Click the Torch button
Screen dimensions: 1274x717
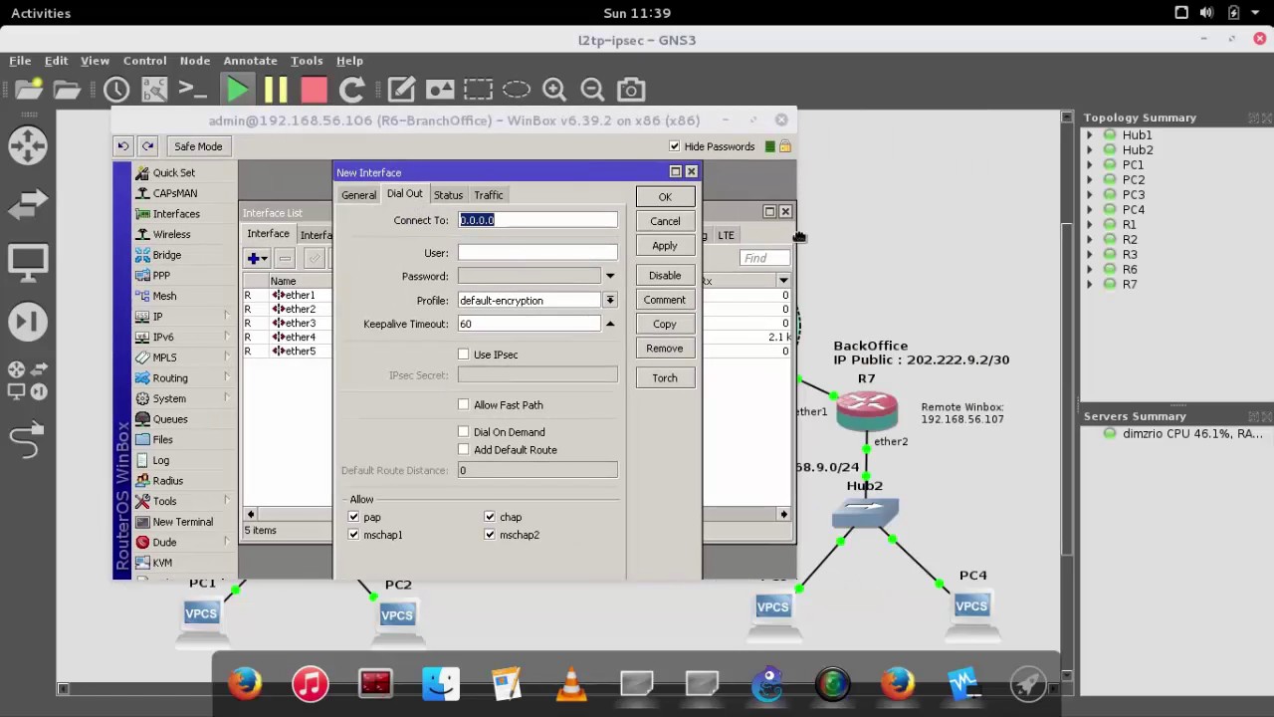click(x=665, y=378)
